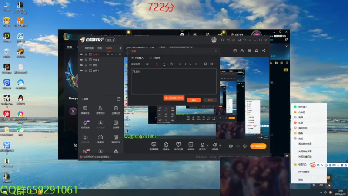Open the 手机投屏 phone casting option
Screen dimensions: 348x196
coord(178,146)
